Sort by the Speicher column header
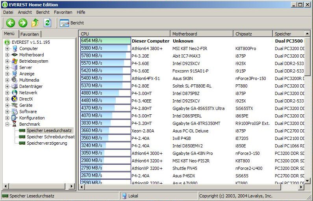Image resolution: width=313 pixels, height=201 pixels. tap(289, 34)
